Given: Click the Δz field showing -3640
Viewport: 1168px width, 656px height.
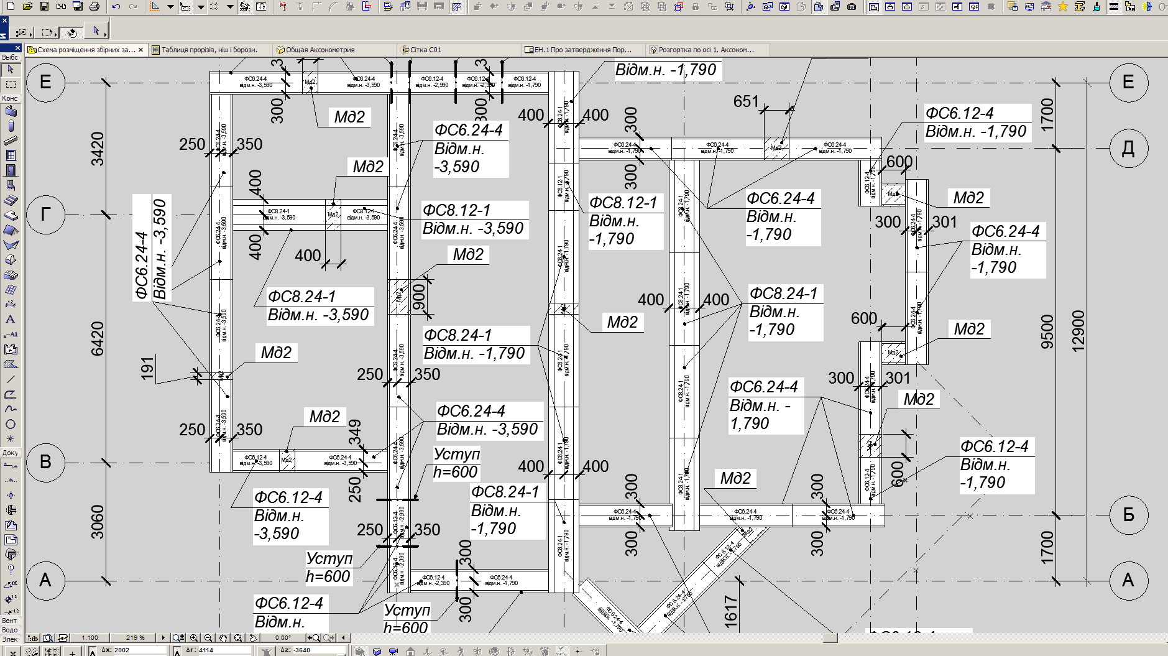Looking at the screenshot, I should tap(318, 650).
